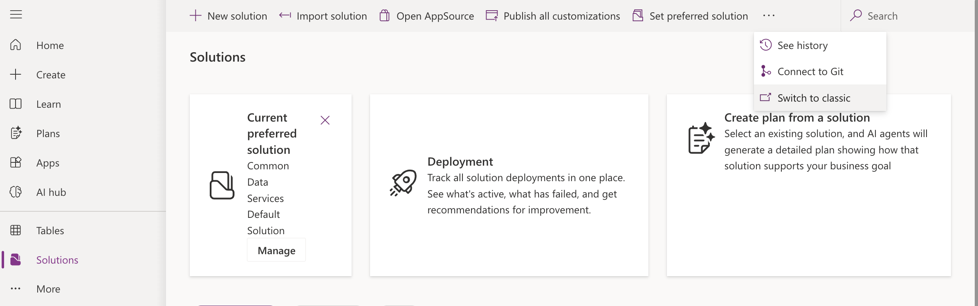
Task: Click Import solution in the command bar
Action: point(332,16)
